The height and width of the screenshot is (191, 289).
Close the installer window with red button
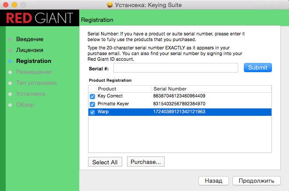pyautogui.click(x=6, y=5)
